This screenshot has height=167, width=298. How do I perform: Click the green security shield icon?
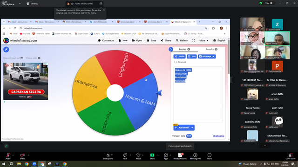coord(261,3)
